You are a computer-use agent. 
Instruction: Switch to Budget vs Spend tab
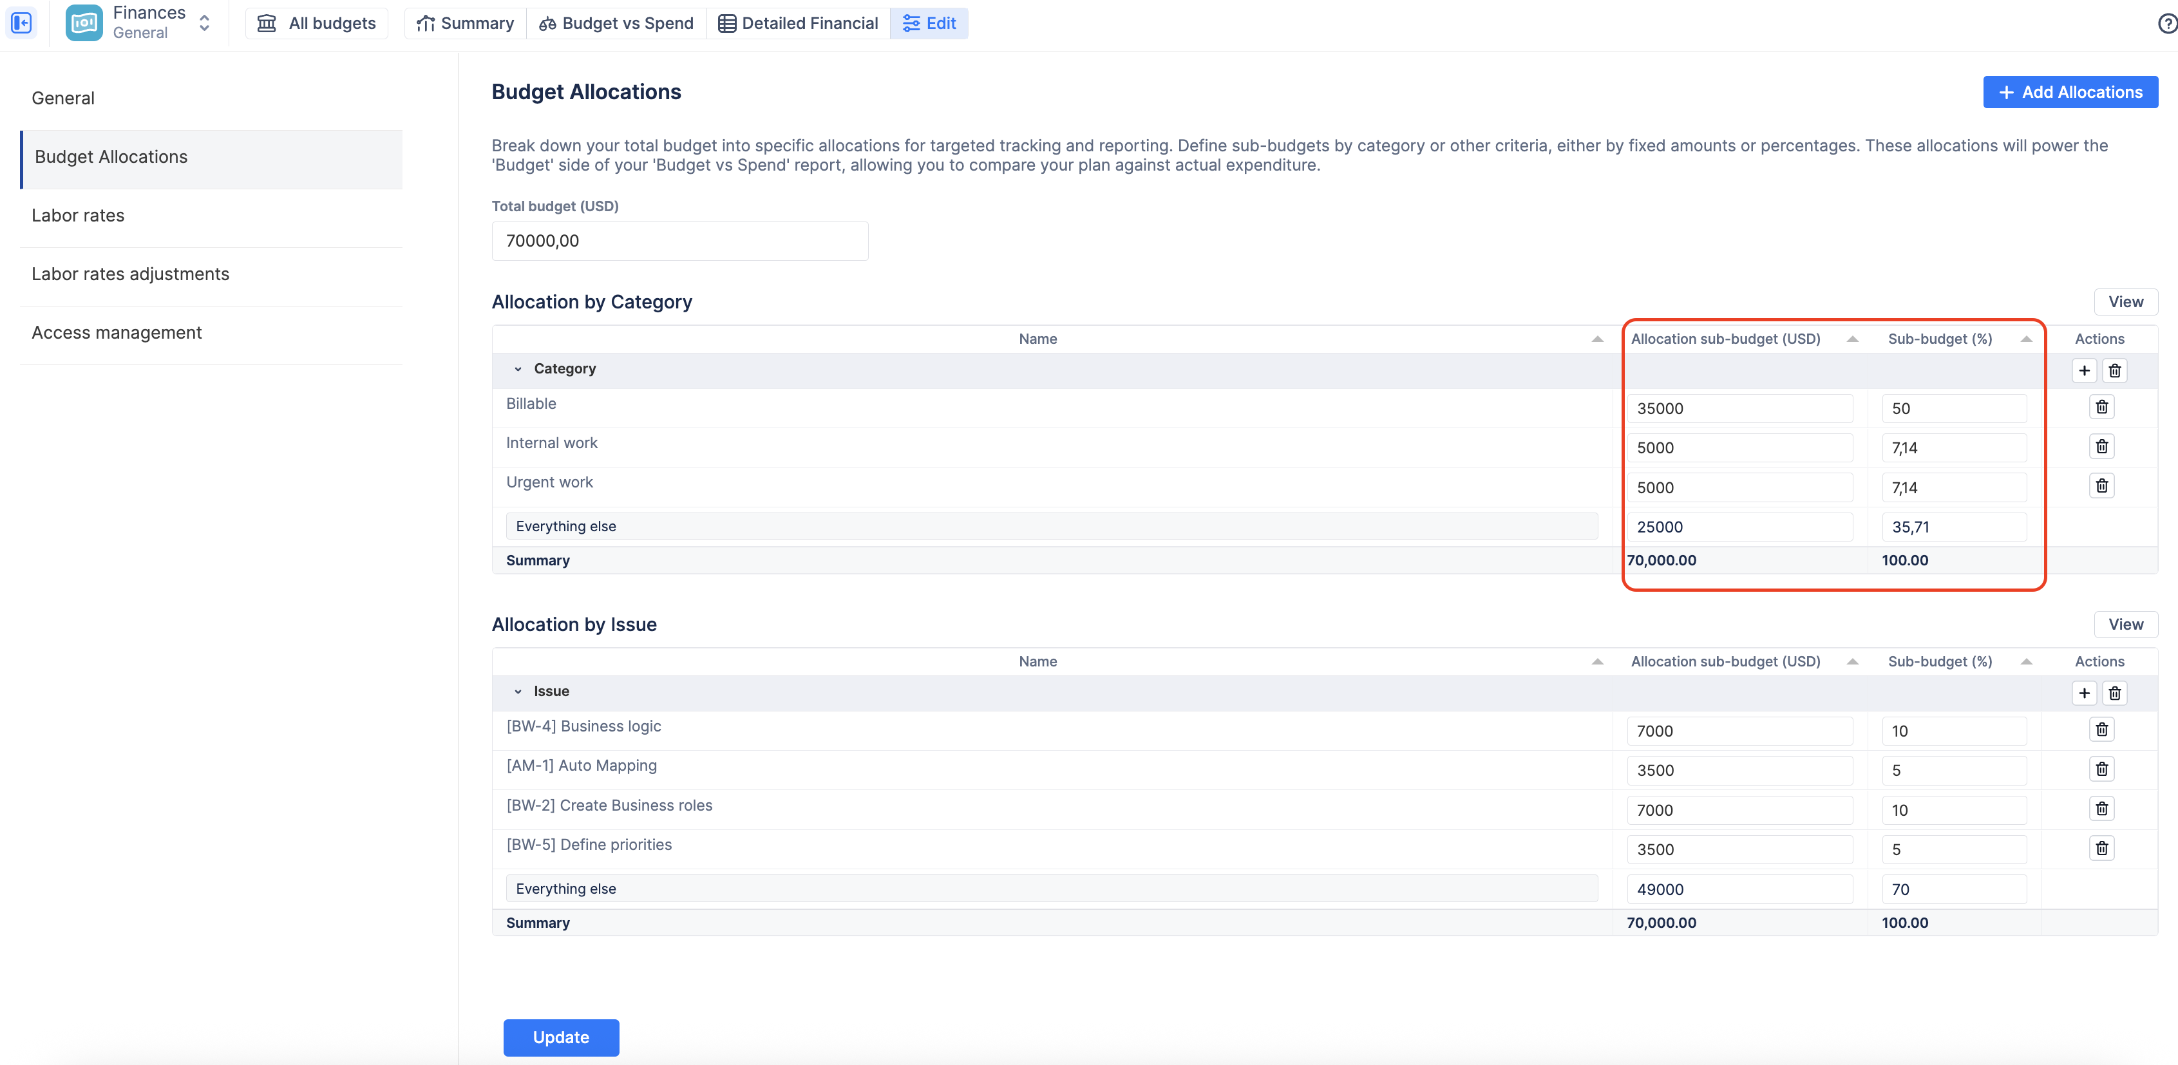pos(616,23)
